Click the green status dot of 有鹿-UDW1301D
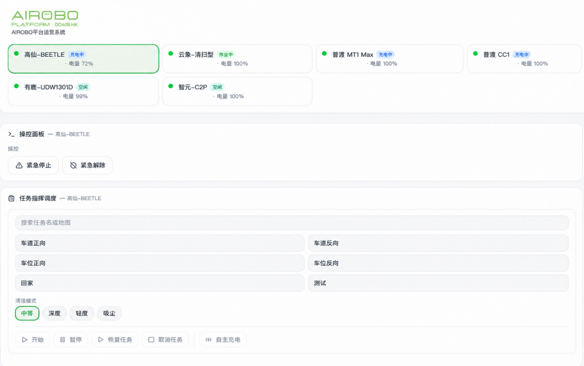 click(16, 86)
